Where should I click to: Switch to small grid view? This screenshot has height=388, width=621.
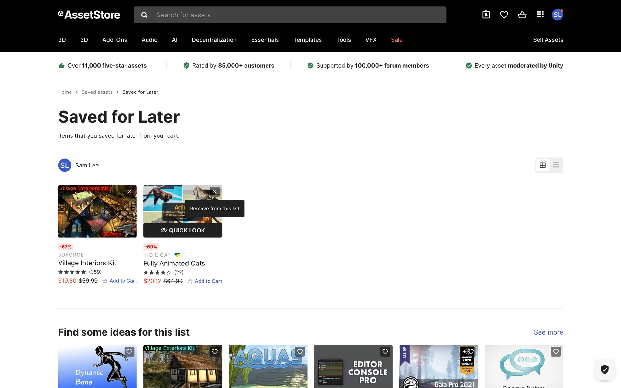click(556, 165)
